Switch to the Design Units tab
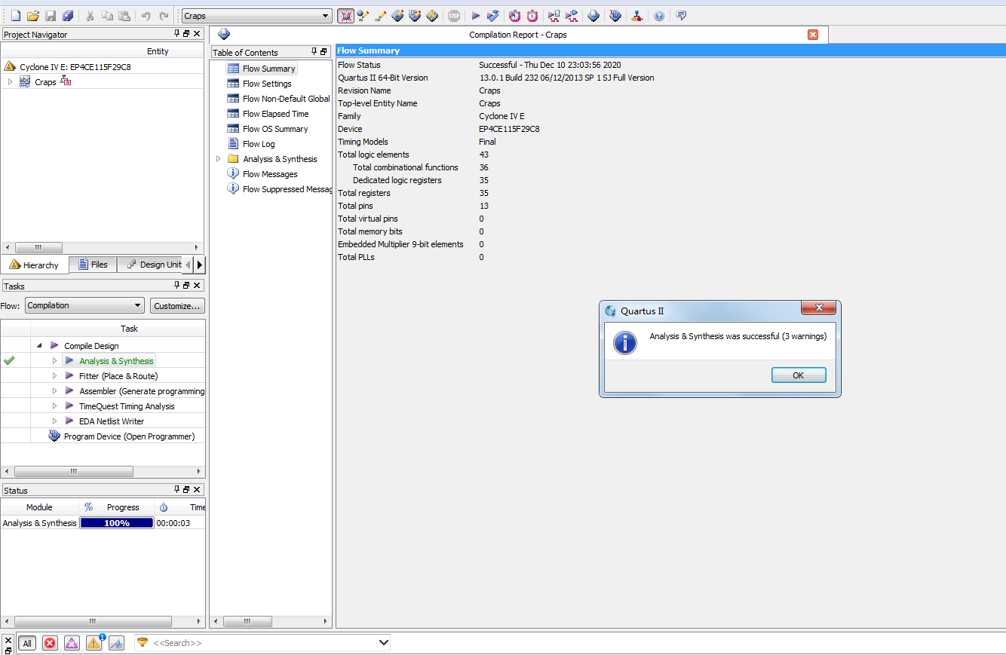1006x655 pixels. [x=154, y=265]
